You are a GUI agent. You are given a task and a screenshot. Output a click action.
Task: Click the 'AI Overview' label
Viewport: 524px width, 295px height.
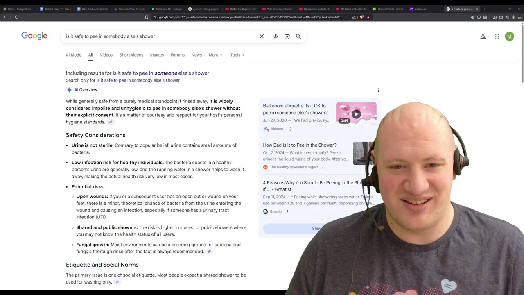point(86,90)
